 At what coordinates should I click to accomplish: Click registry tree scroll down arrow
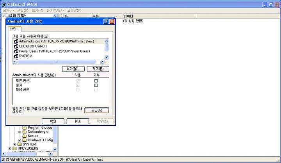pyautogui.click(x=55, y=149)
